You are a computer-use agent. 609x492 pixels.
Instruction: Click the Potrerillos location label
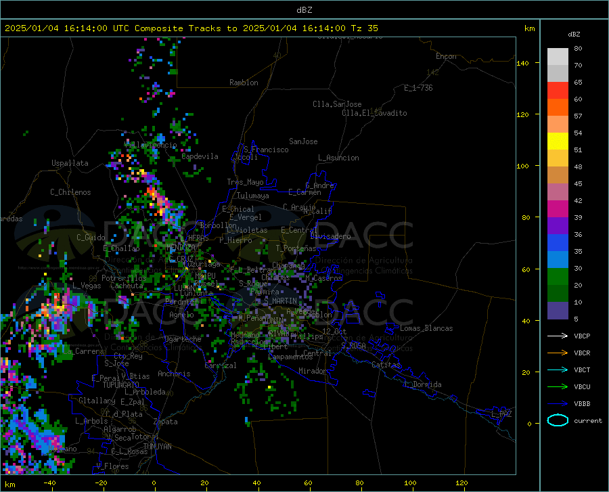(124, 278)
